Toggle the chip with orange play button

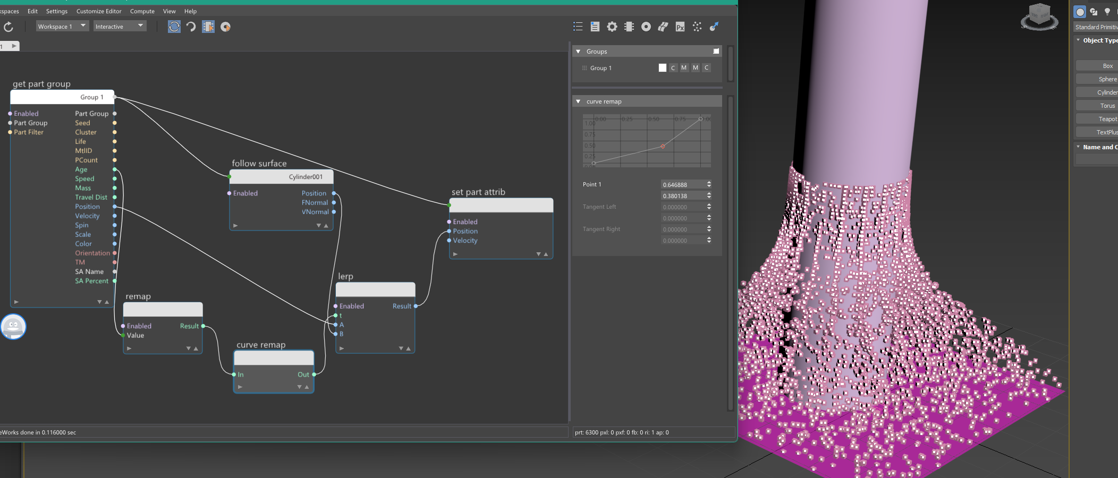208,27
